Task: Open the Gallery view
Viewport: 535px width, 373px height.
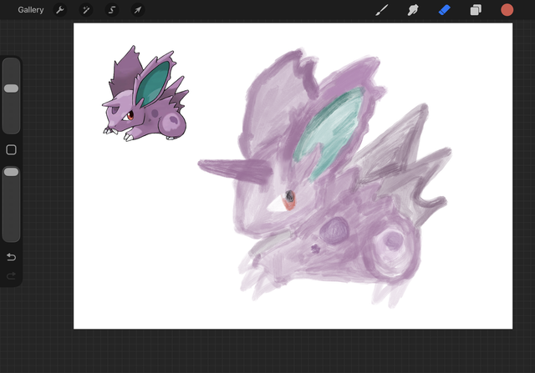Action: (x=31, y=10)
